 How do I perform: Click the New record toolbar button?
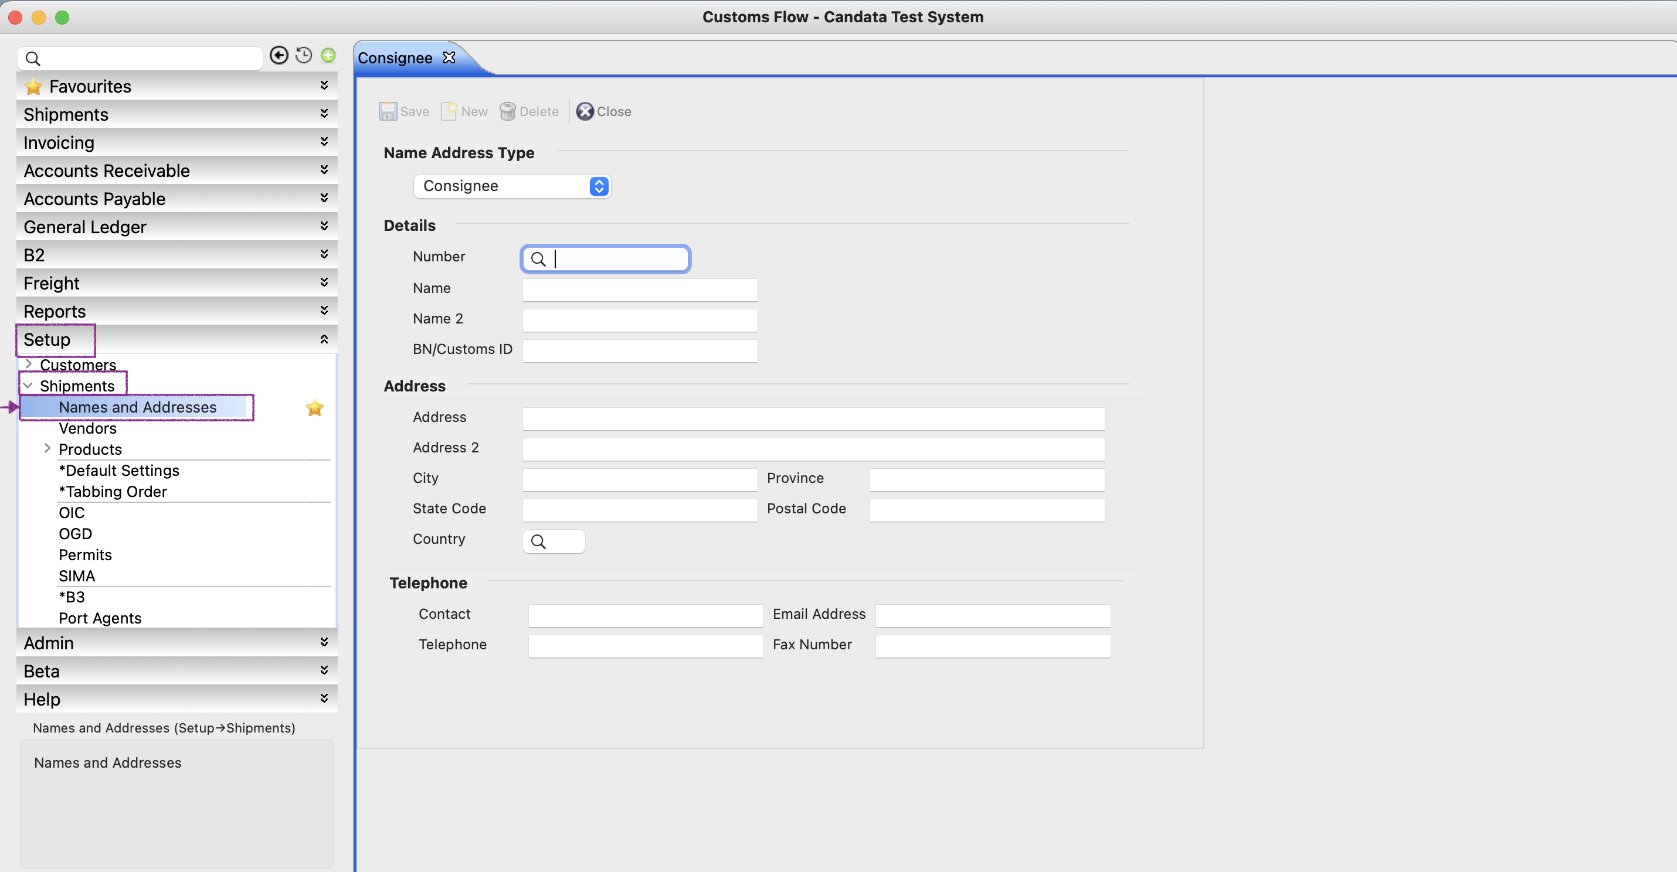coord(464,111)
